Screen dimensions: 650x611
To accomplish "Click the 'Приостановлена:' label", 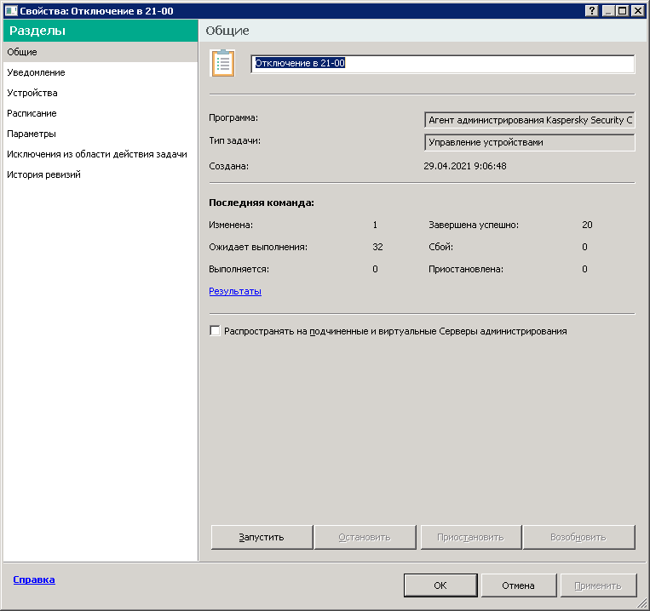I will 465,269.
